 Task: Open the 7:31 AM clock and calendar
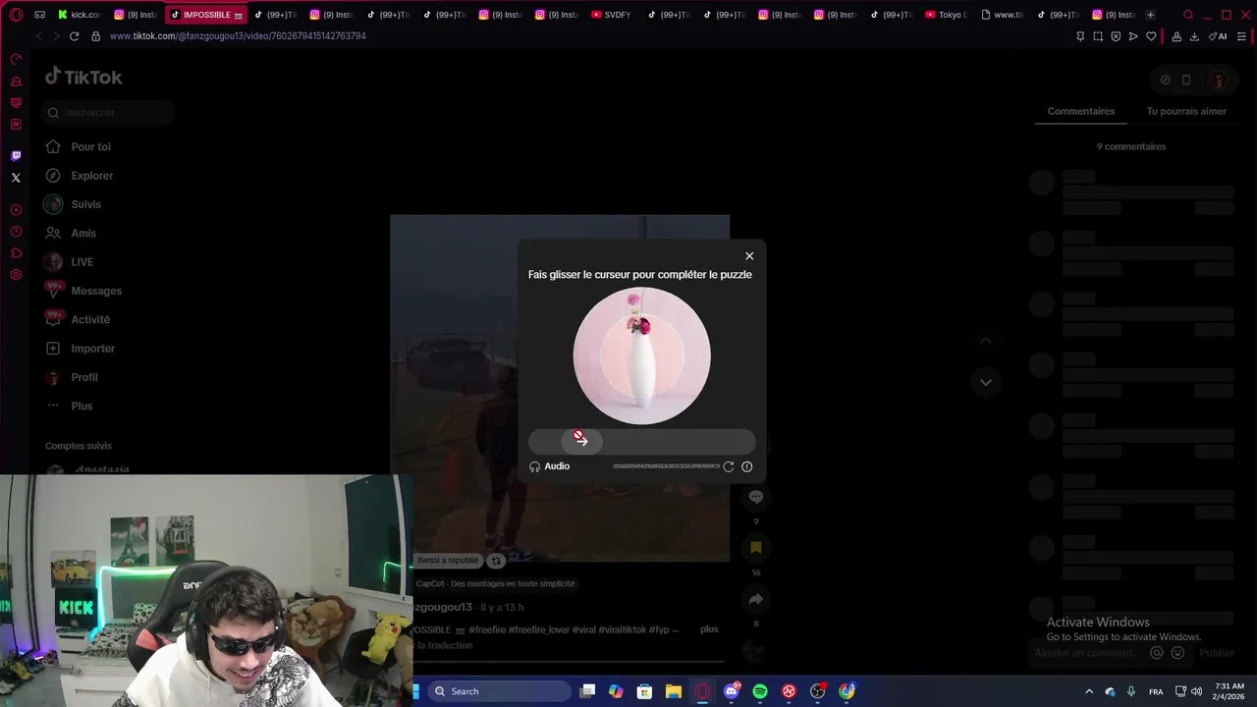tap(1230, 691)
